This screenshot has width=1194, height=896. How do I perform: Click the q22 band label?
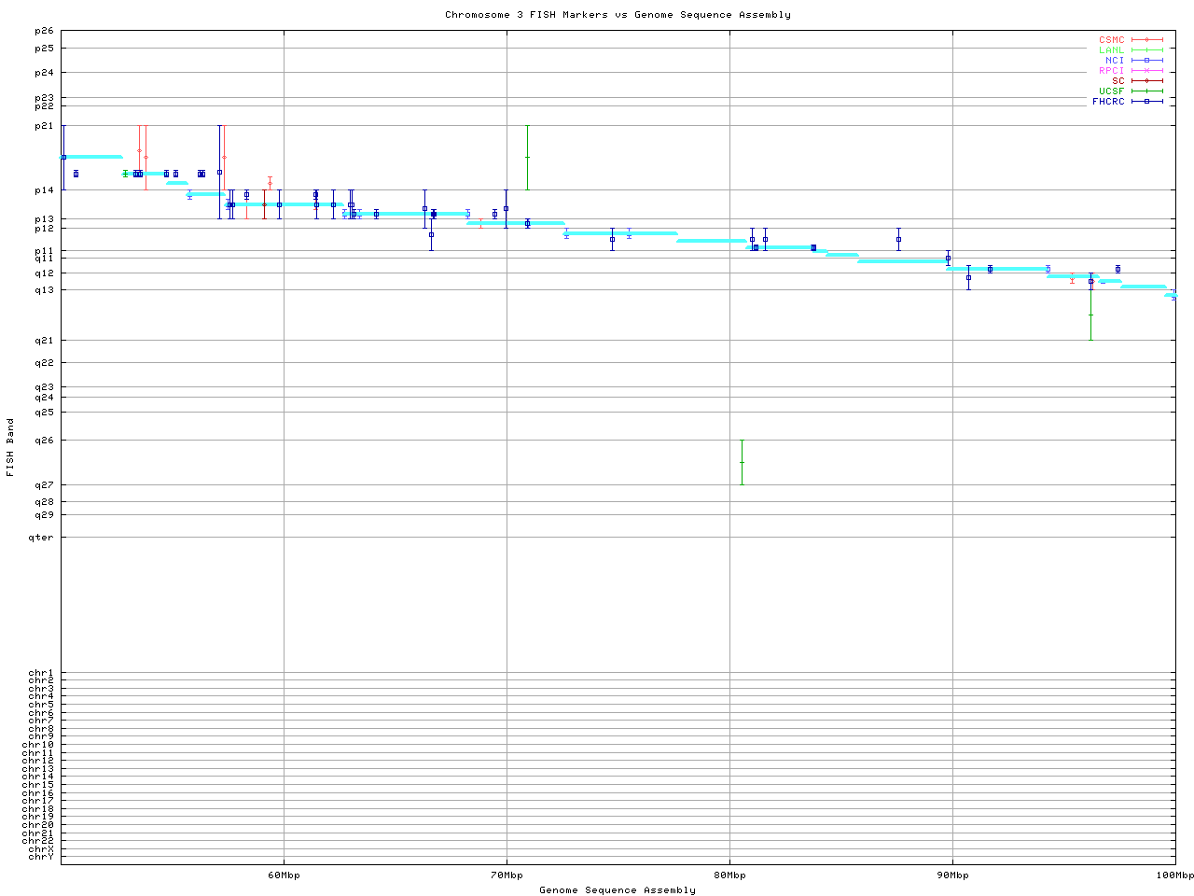(x=45, y=363)
